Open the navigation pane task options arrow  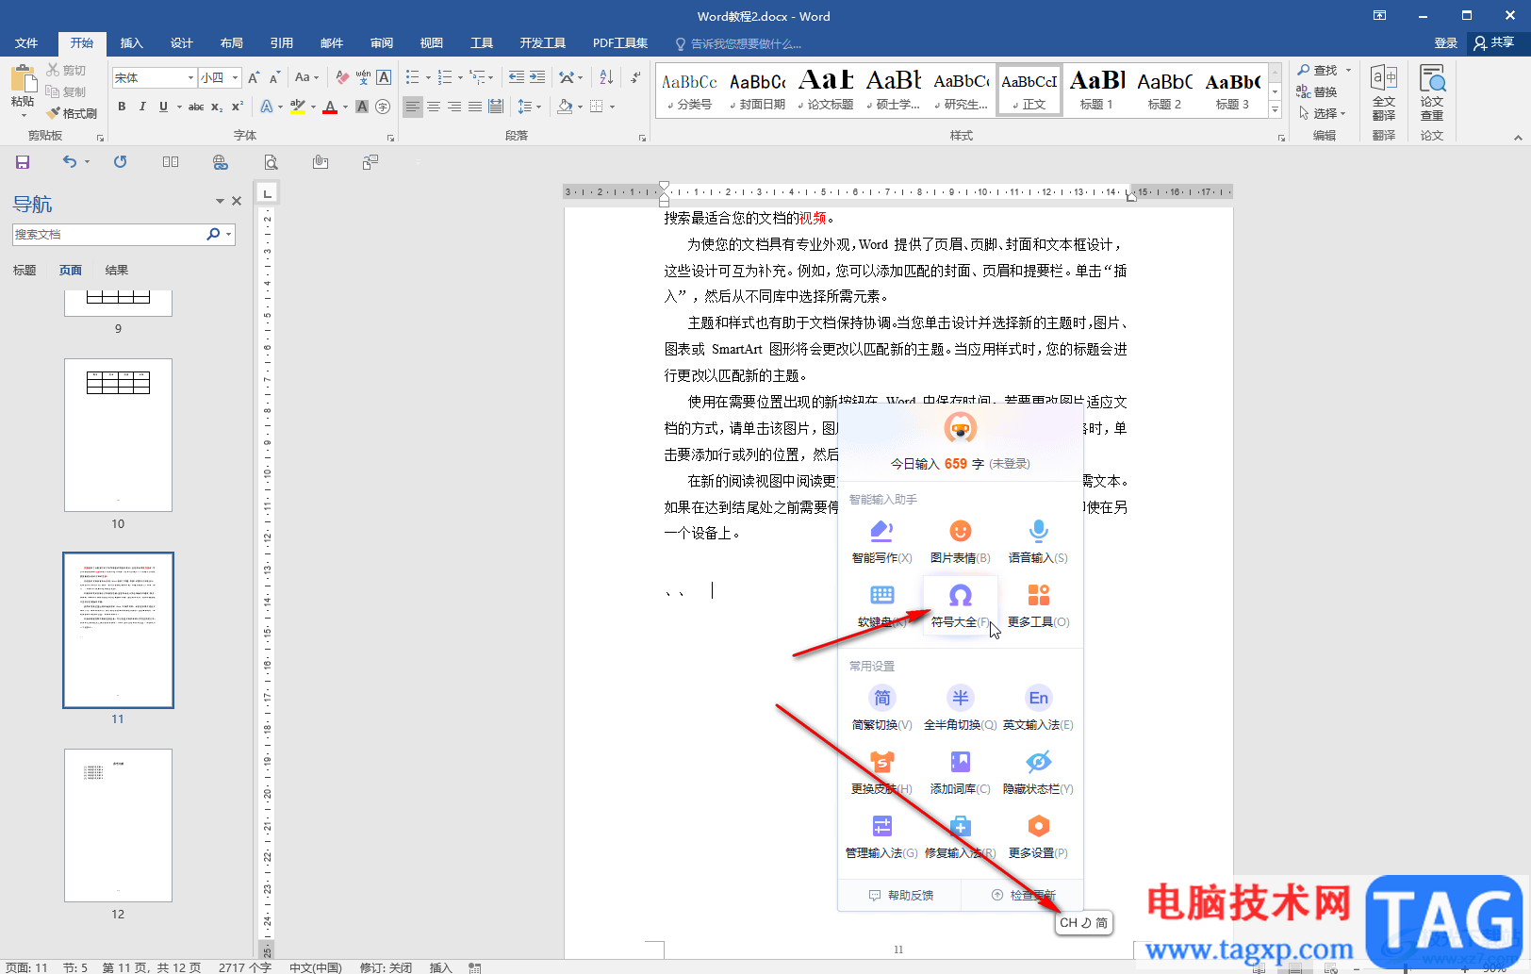pos(220,201)
